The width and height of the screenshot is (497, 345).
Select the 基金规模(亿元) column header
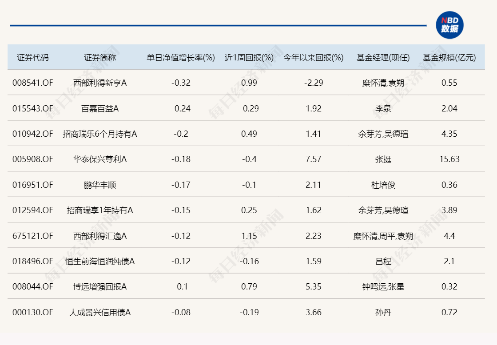pyautogui.click(x=449, y=58)
